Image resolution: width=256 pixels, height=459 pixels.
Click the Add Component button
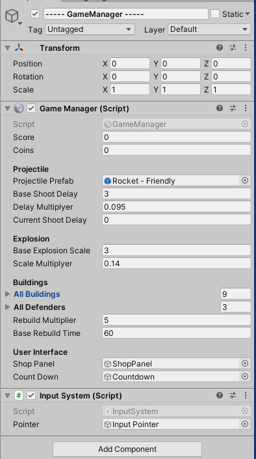[127, 449]
